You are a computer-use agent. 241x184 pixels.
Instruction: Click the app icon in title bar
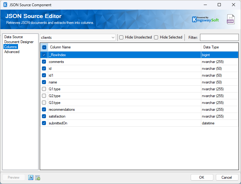pos(5,5)
